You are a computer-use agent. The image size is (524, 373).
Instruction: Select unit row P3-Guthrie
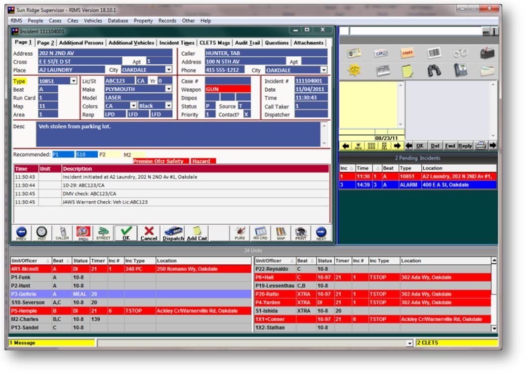click(x=131, y=294)
